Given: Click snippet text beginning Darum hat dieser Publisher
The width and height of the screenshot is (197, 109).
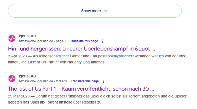Looking at the screenshot, I should [97, 99].
